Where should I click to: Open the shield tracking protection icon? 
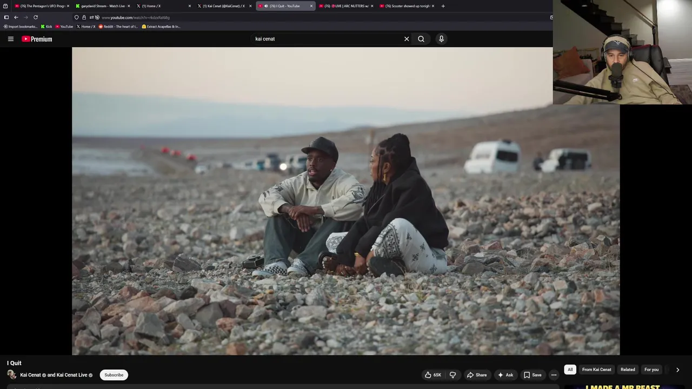coord(76,17)
